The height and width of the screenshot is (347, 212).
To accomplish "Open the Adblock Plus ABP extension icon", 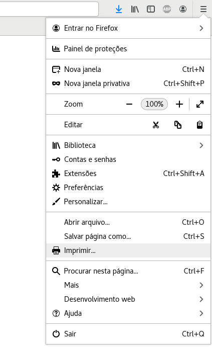I will [167, 9].
